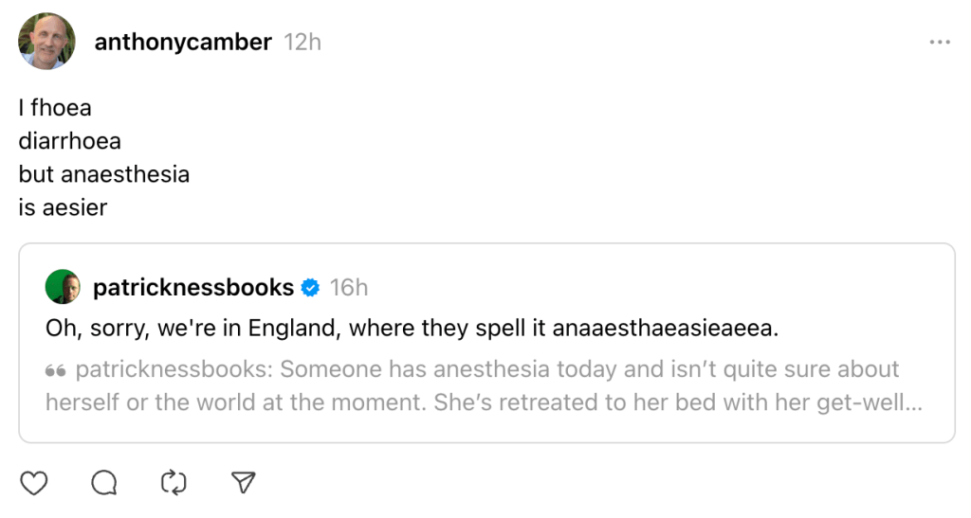Open the patricknessbooks username link
This screenshot has height=518, width=971.
tap(193, 287)
